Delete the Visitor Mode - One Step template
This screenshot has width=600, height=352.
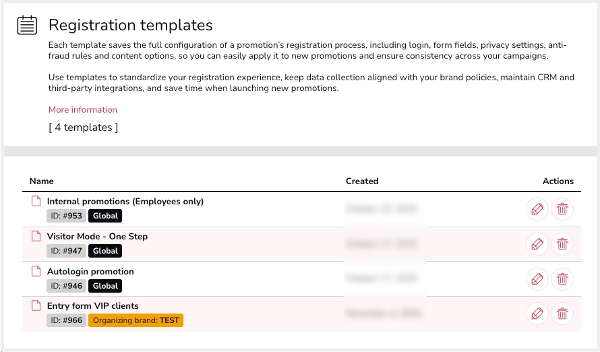[x=562, y=244]
